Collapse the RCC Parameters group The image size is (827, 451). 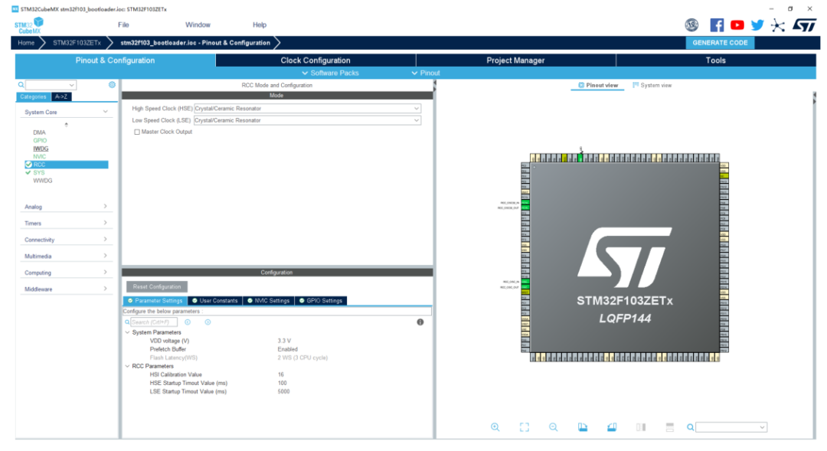127,366
